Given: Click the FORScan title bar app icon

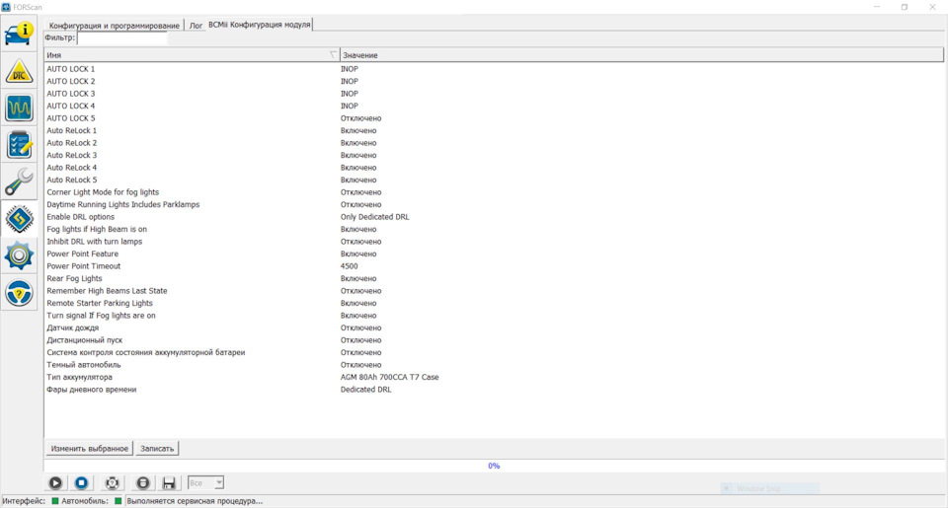Looking at the screenshot, I should tap(6, 7).
